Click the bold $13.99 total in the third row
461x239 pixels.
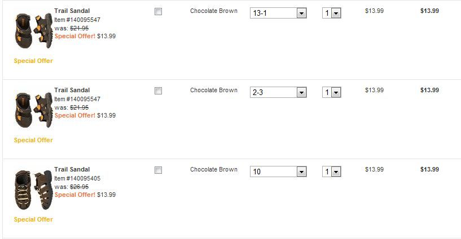(x=429, y=169)
